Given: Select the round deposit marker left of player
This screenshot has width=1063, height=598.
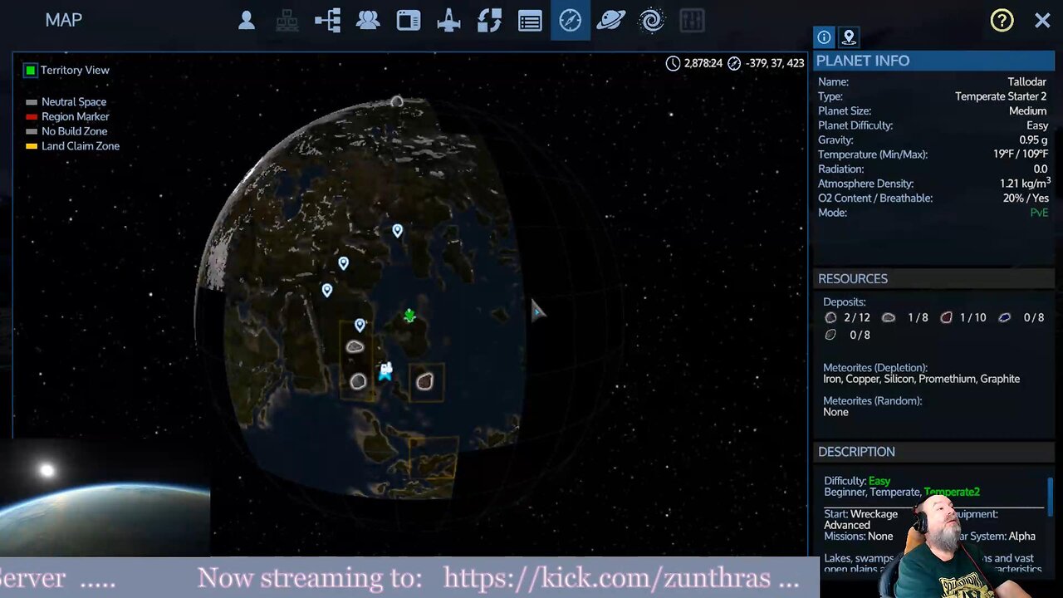Looking at the screenshot, I should pyautogui.click(x=358, y=381).
